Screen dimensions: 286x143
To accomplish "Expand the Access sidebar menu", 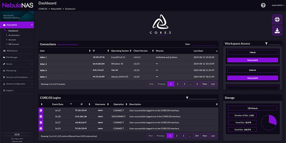I will pyautogui.click(x=32, y=64).
